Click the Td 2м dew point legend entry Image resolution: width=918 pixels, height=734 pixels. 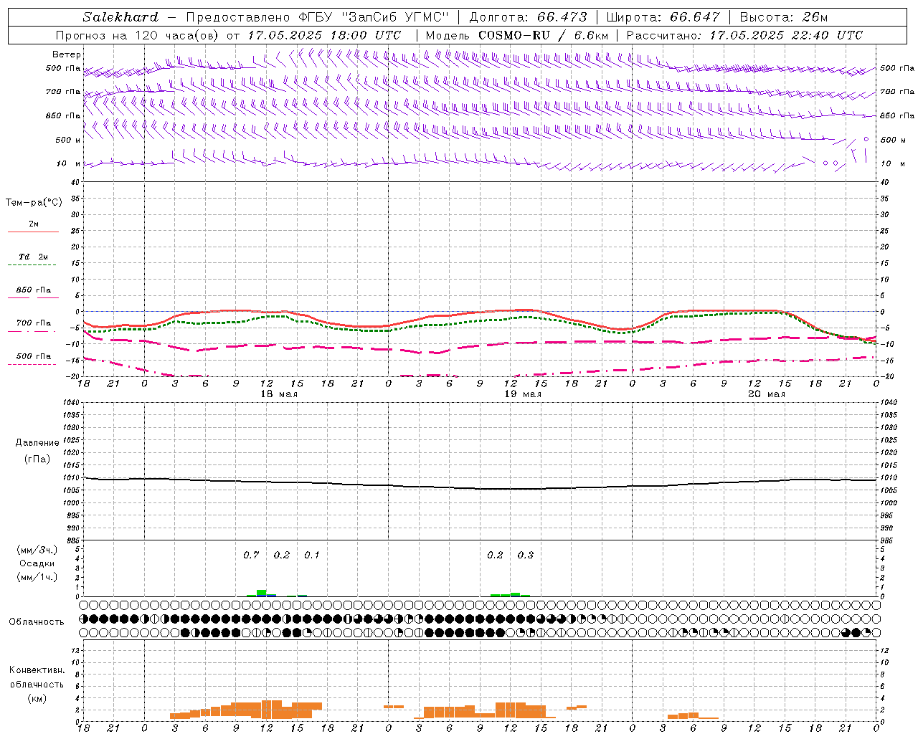tap(34, 257)
